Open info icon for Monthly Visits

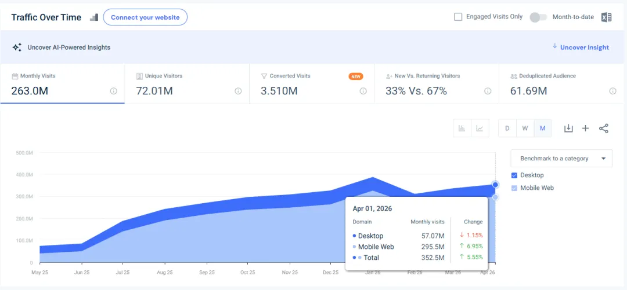pyautogui.click(x=114, y=91)
